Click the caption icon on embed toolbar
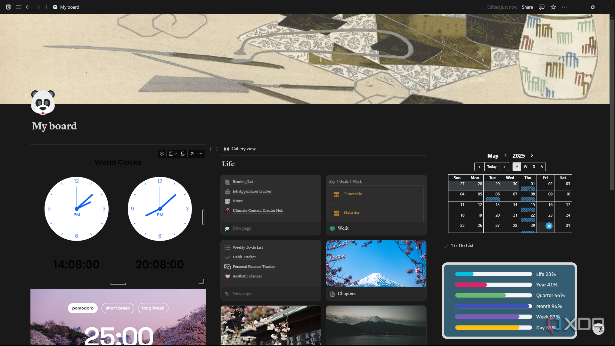The image size is (615, 346). (x=183, y=154)
